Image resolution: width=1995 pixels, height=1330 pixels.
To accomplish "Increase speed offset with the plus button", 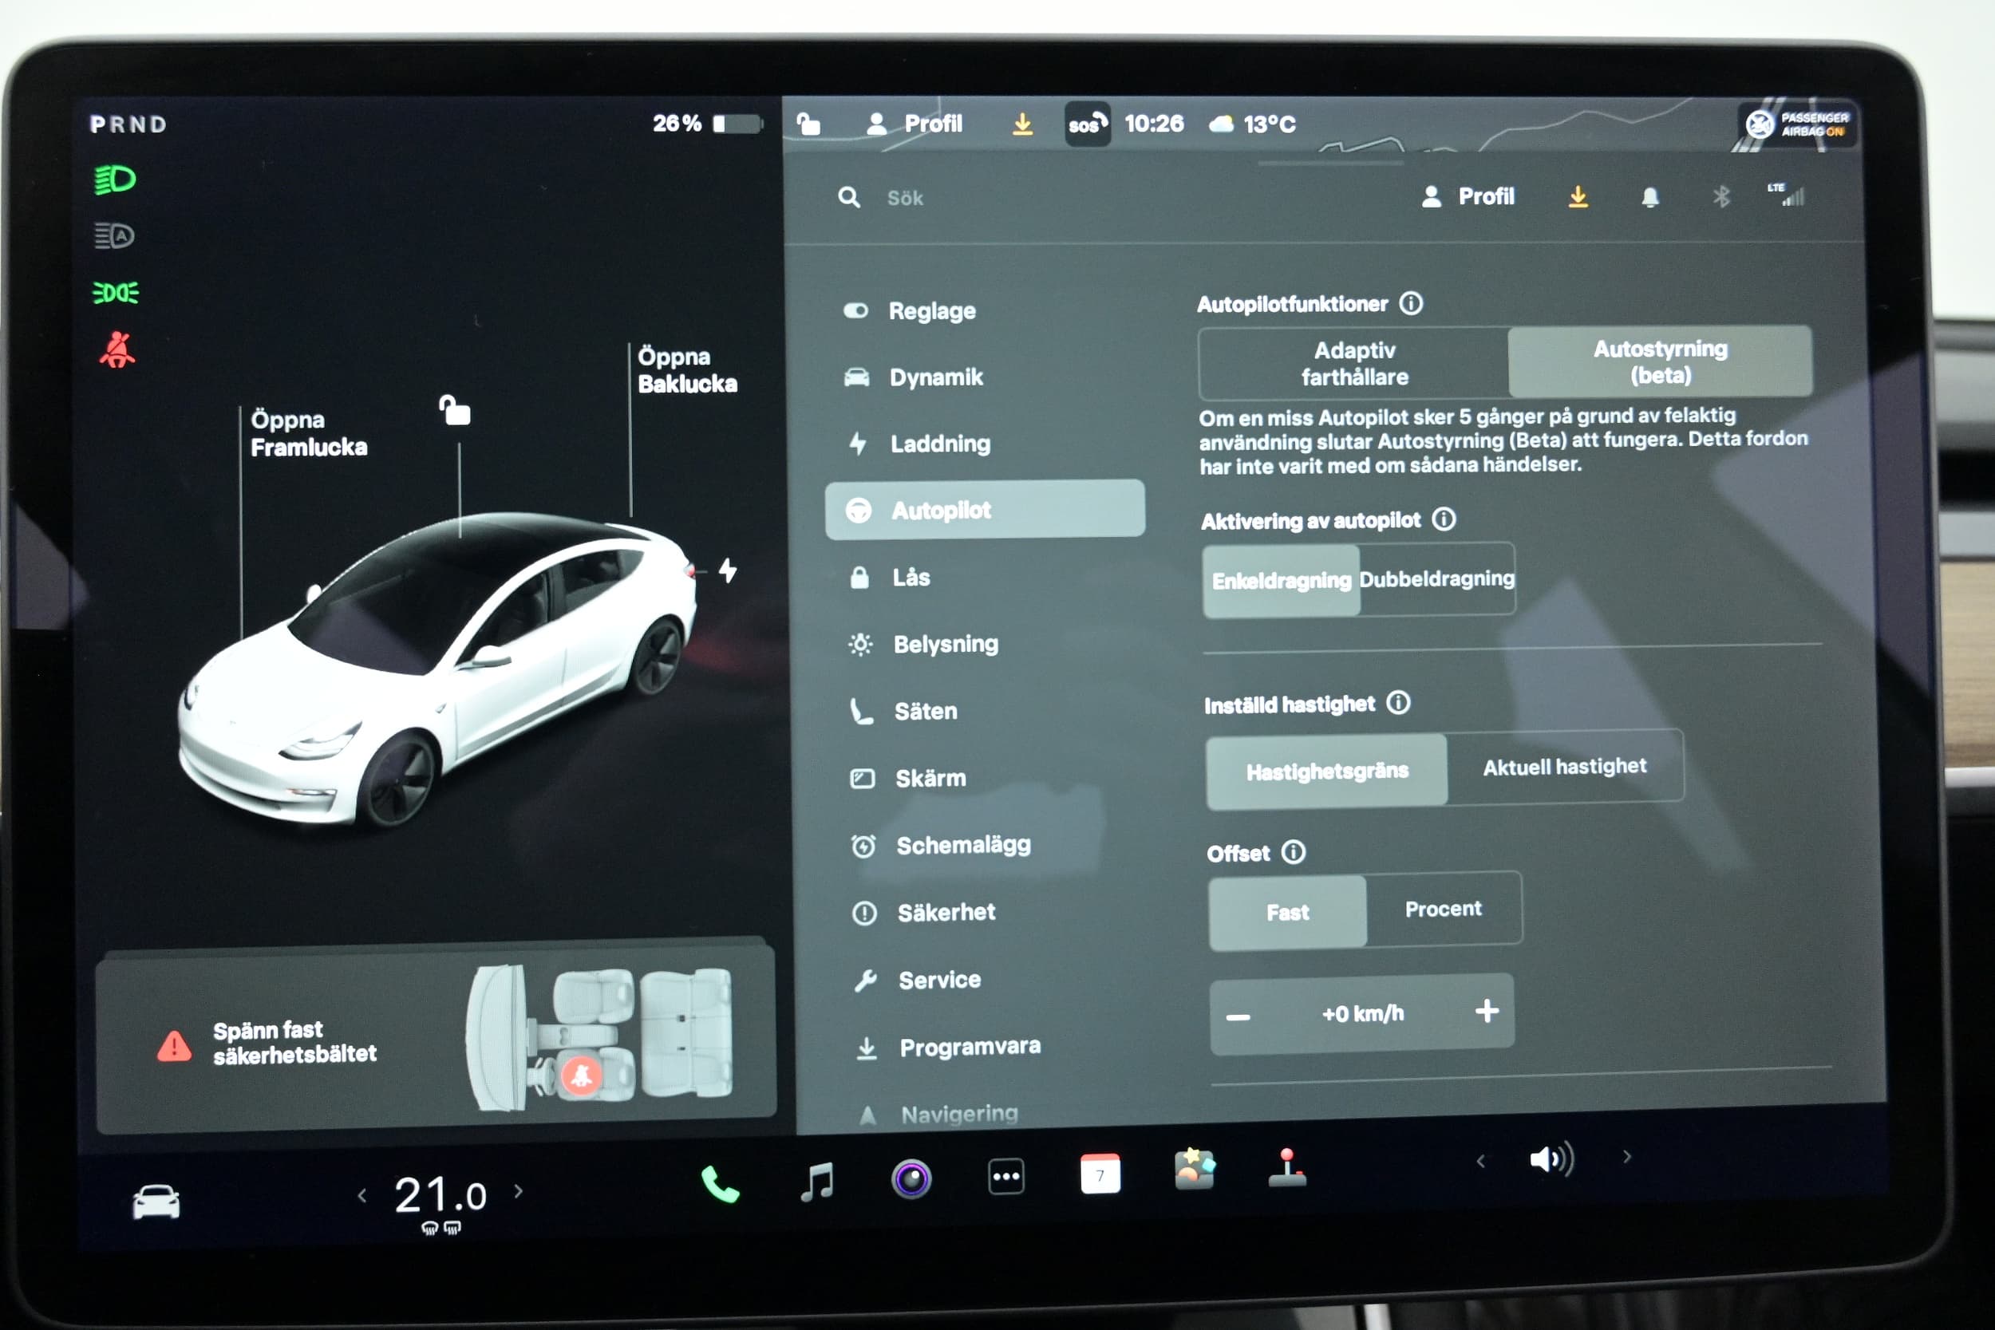I will pos(1486,1011).
